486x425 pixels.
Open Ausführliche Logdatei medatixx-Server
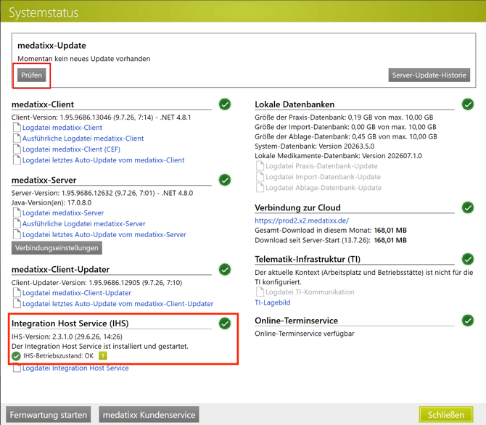coord(83,223)
